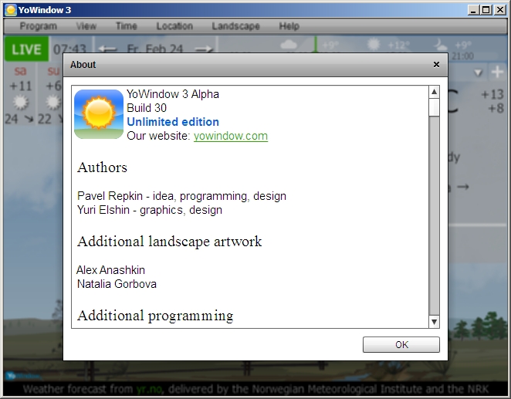Click the 'Fr, Feb 24' date text
The height and width of the screenshot is (399, 511).
point(155,49)
